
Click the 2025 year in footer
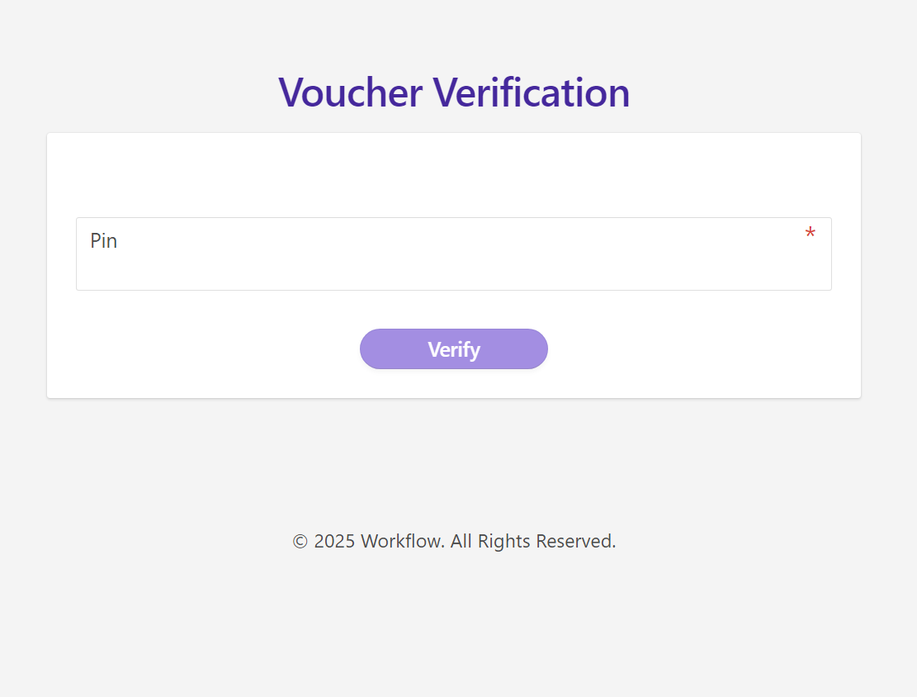pos(334,542)
